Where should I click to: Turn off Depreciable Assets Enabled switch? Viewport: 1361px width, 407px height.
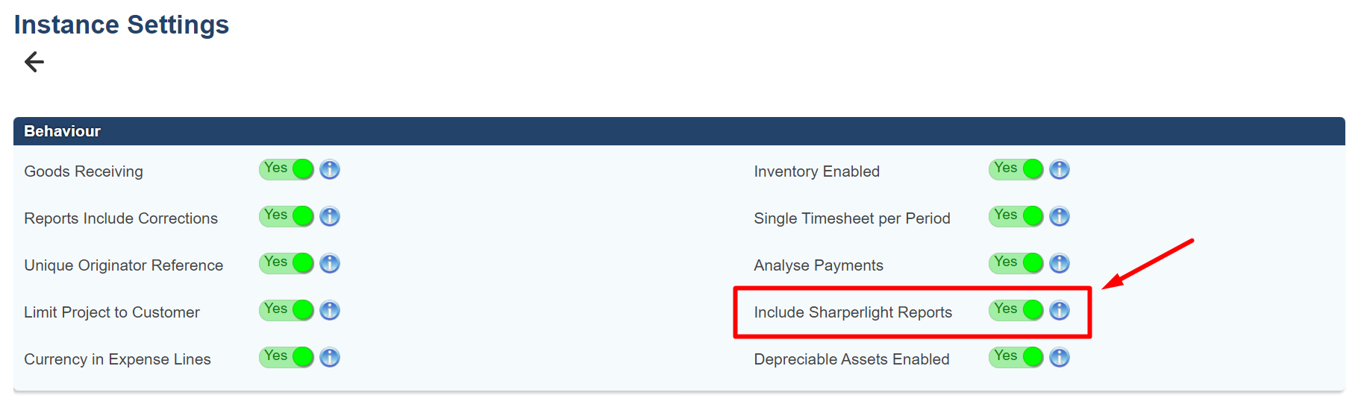pos(1016,358)
